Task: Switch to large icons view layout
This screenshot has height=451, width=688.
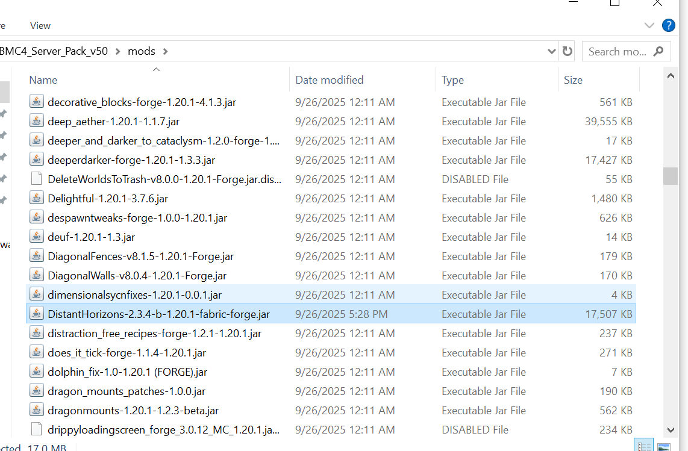Action: pos(663,446)
